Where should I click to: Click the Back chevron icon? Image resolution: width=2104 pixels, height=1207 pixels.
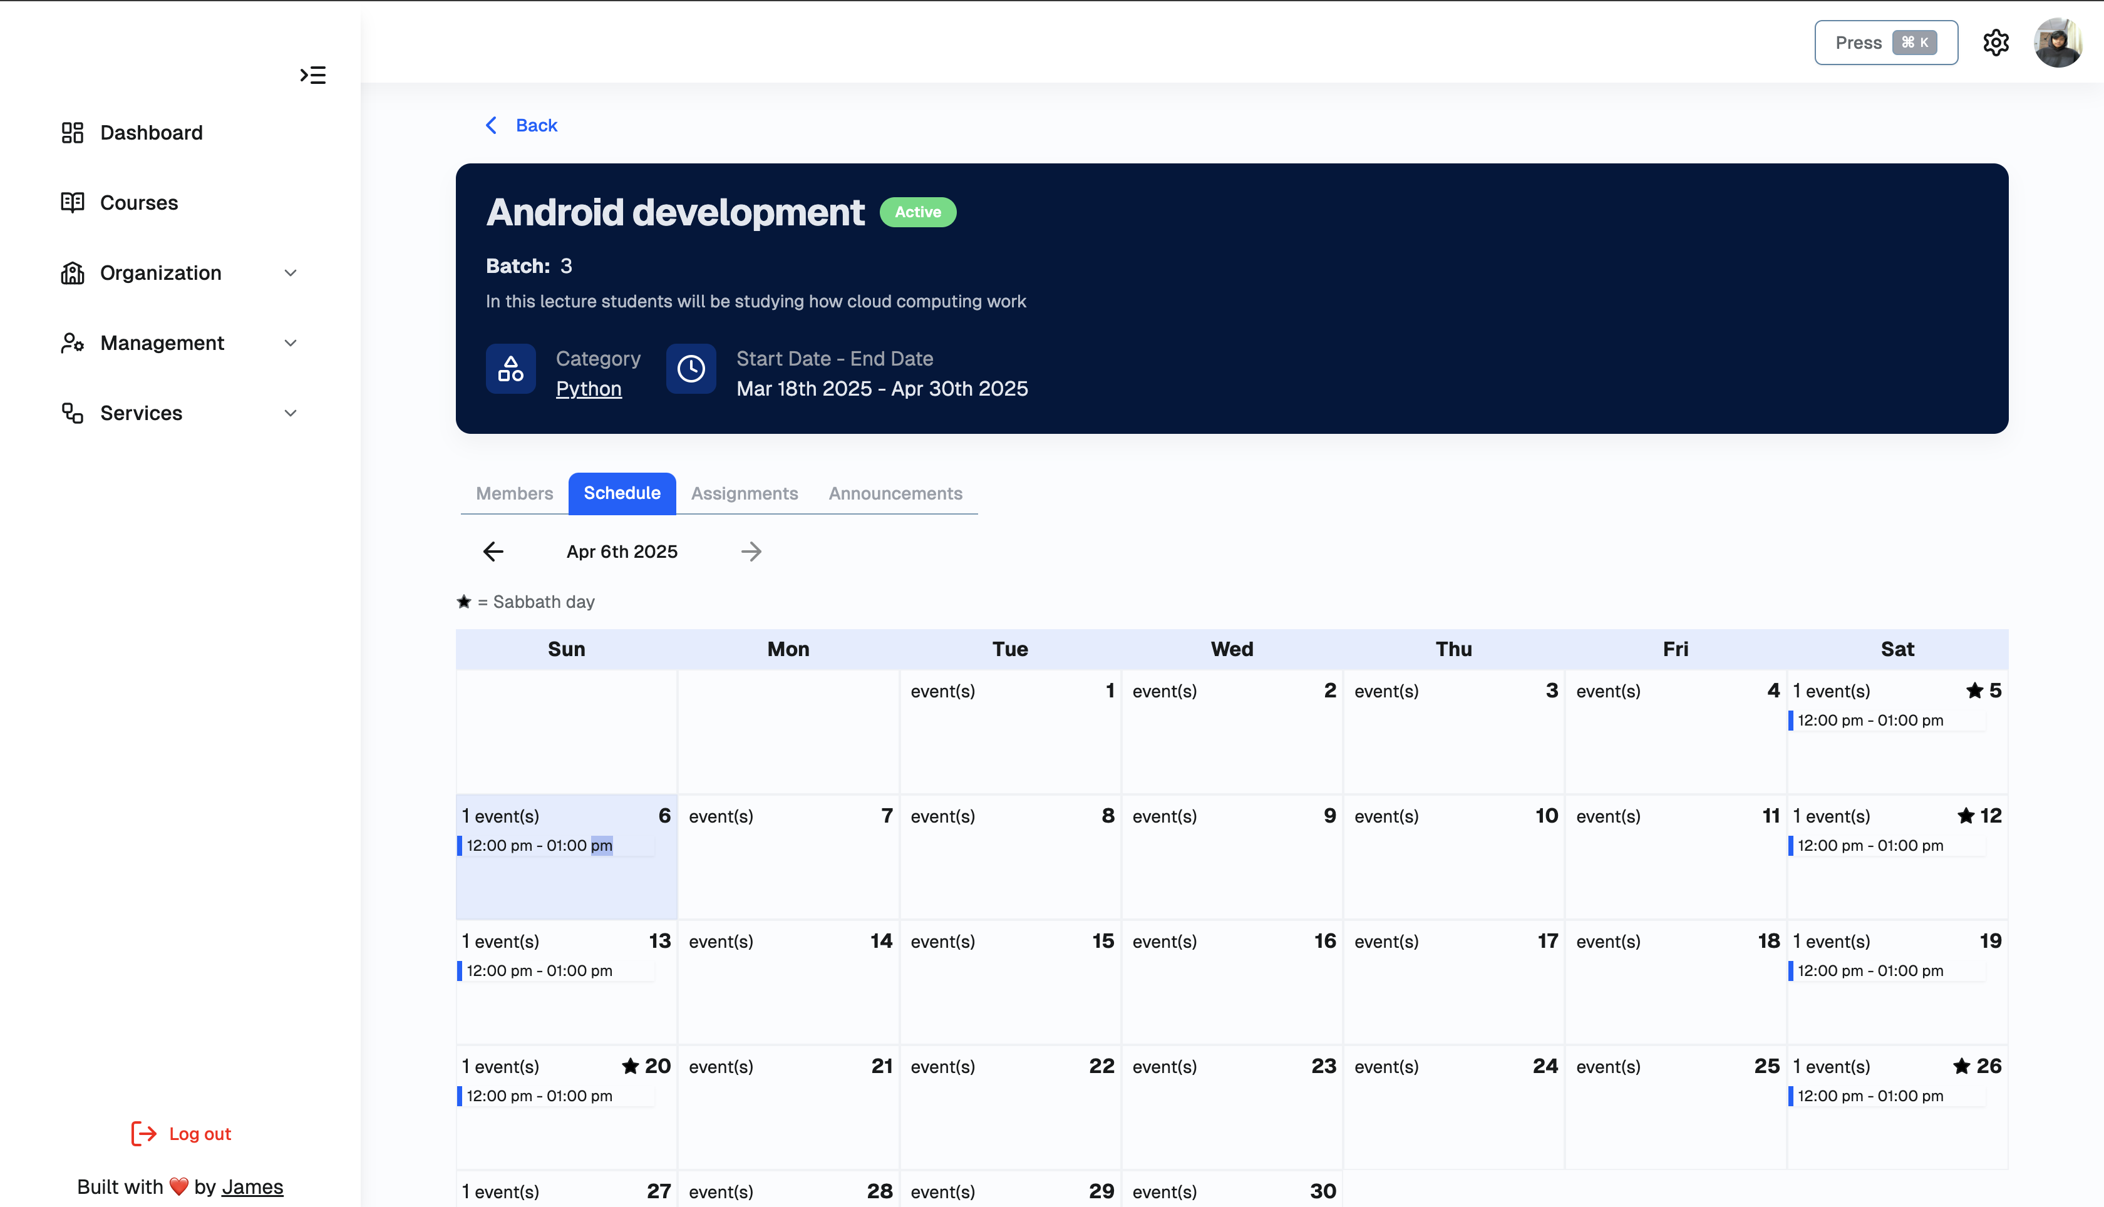491,125
